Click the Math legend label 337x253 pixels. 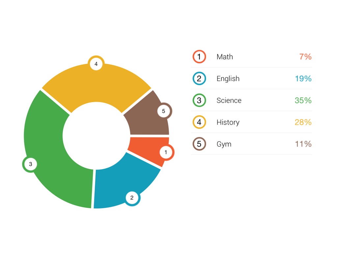pos(225,57)
